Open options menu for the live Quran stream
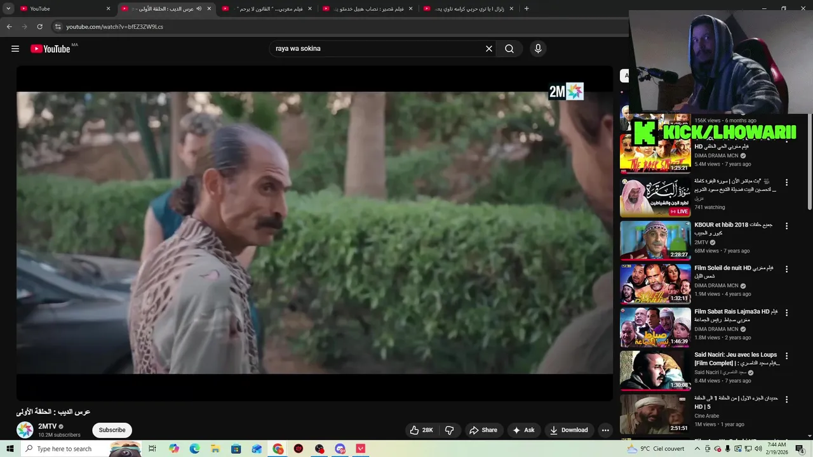The image size is (813, 457). click(786, 183)
